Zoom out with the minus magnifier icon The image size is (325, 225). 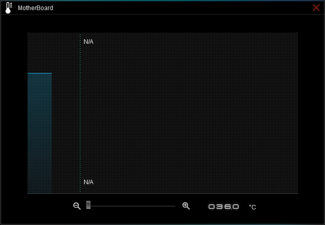coord(77,206)
